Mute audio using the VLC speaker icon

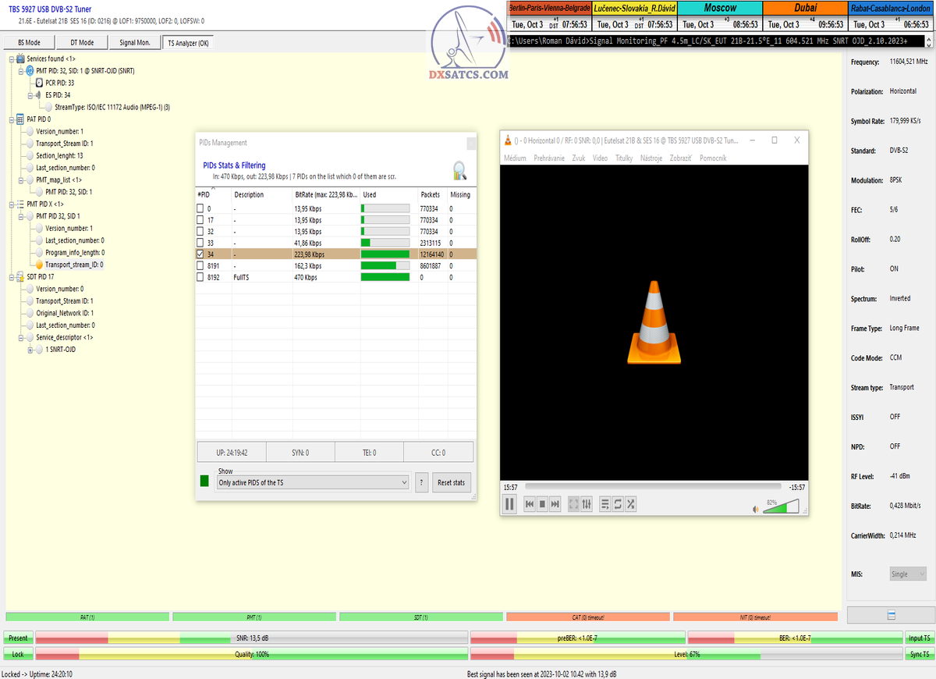point(755,509)
